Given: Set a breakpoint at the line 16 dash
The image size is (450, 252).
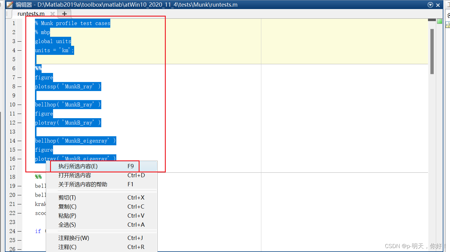Looking at the screenshot, I should pyautogui.click(x=19, y=159).
